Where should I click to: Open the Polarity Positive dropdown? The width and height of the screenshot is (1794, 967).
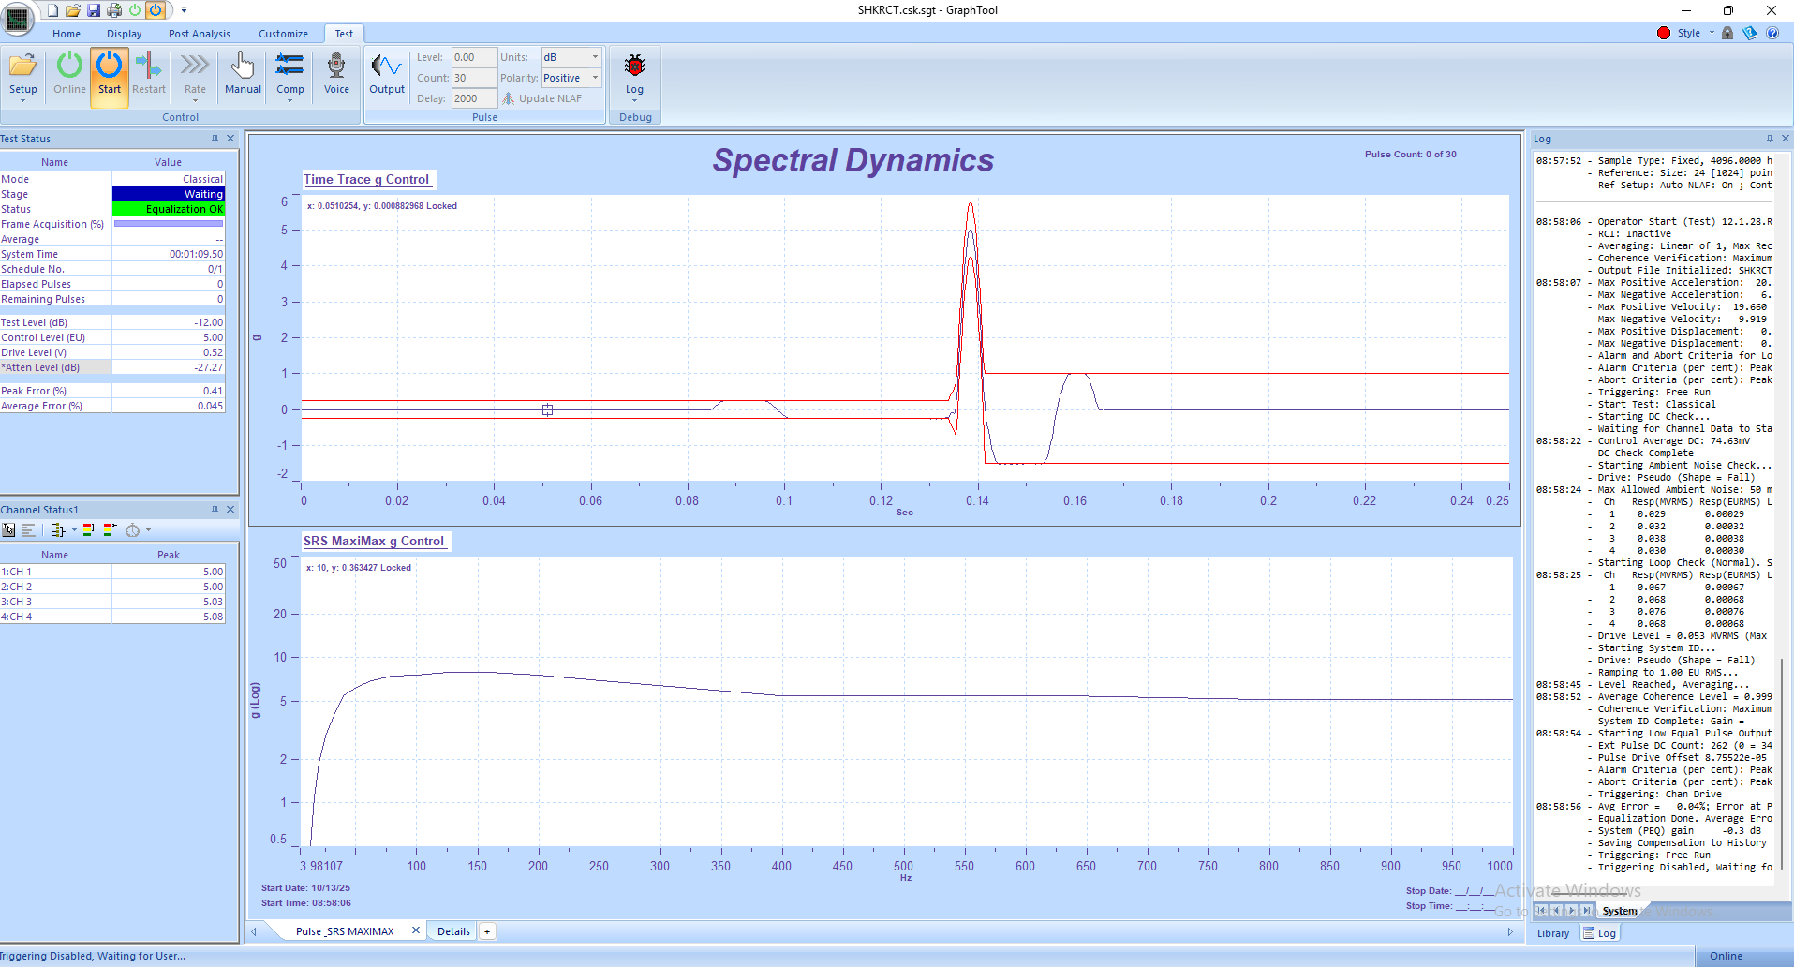pos(595,78)
